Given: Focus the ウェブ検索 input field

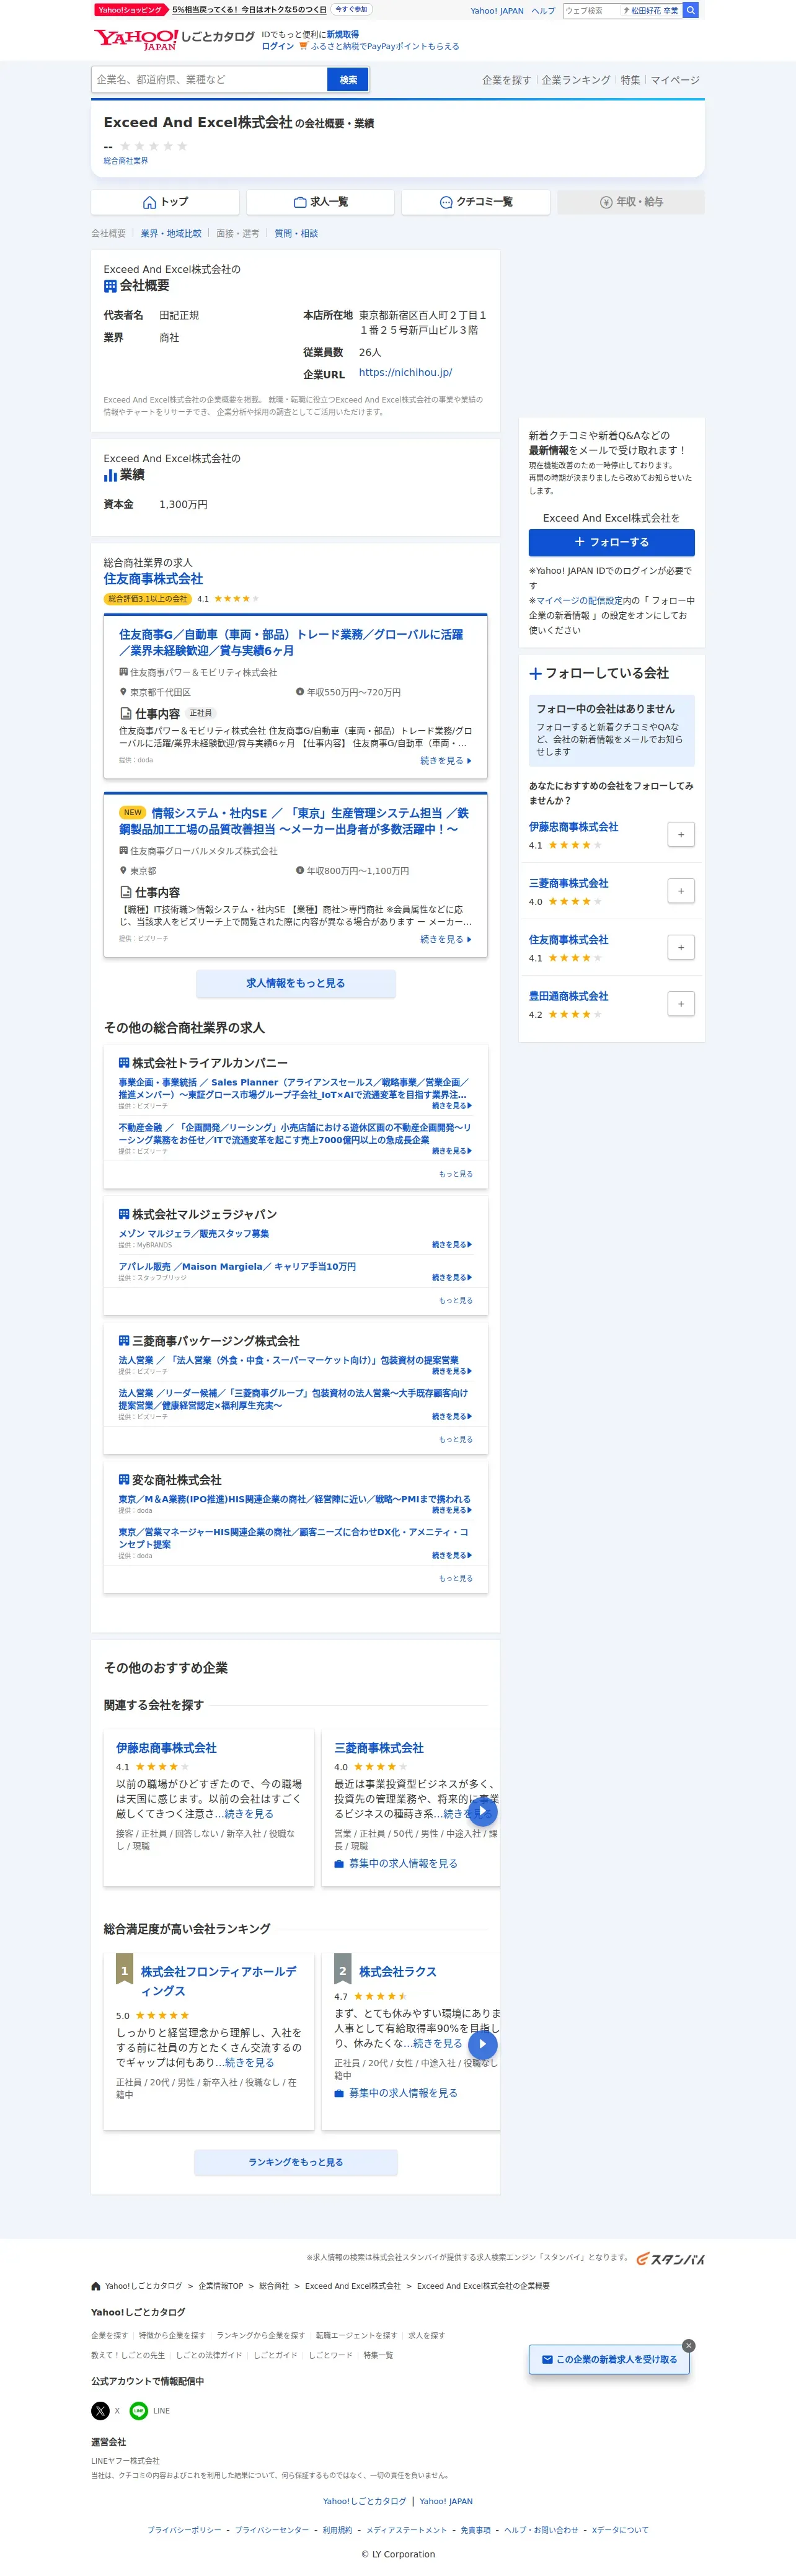Looking at the screenshot, I should tap(591, 10).
